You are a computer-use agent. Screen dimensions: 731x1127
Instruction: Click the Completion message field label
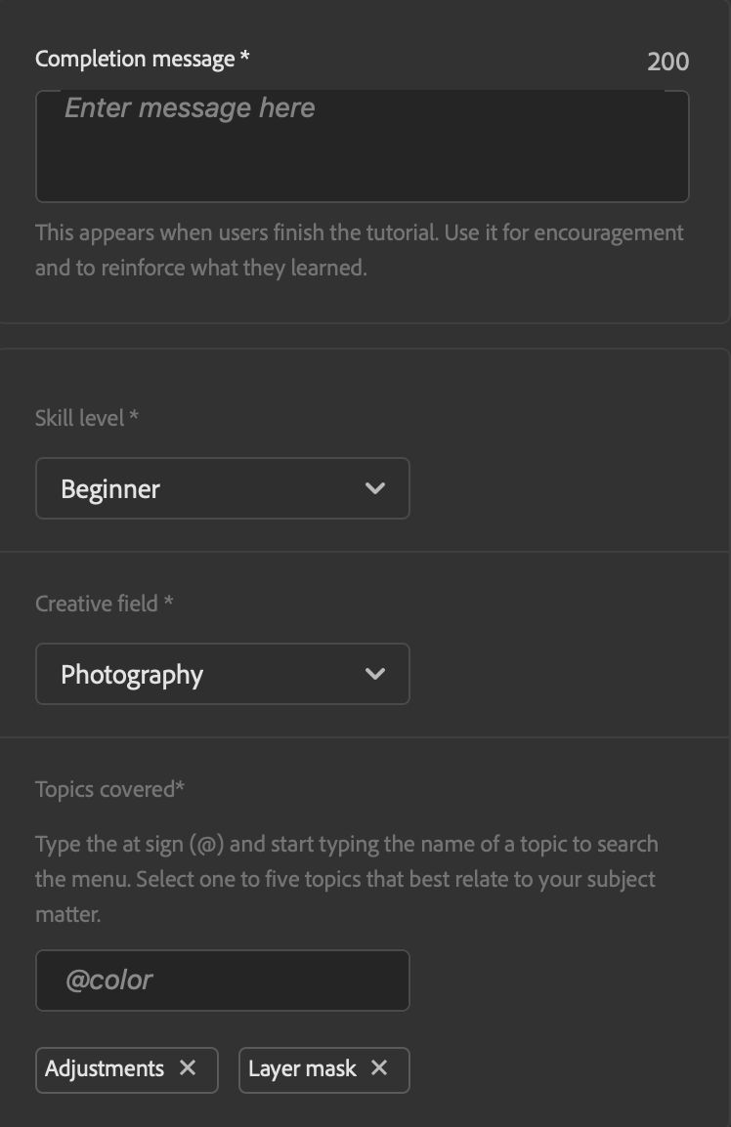tap(135, 59)
